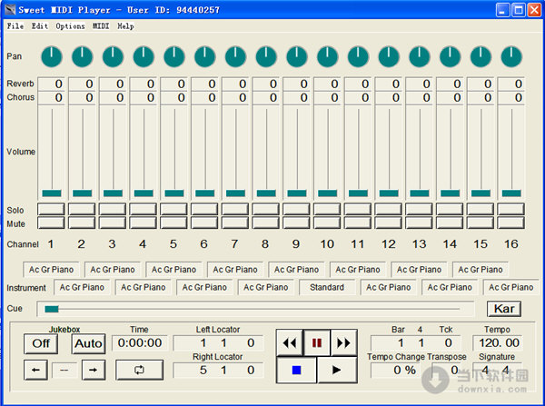Mute channel 12

pyautogui.click(x=388, y=223)
